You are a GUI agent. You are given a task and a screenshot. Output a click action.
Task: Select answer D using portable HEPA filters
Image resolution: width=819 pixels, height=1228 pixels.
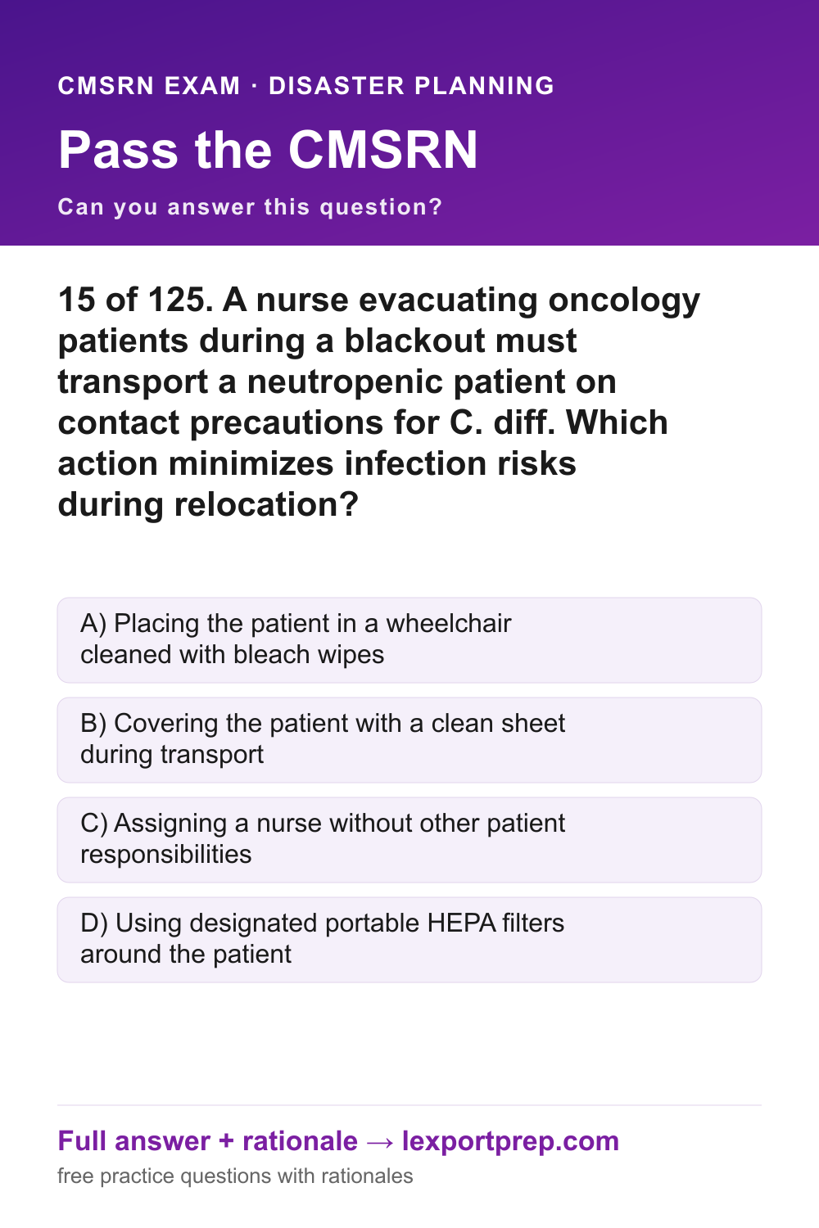point(409,940)
